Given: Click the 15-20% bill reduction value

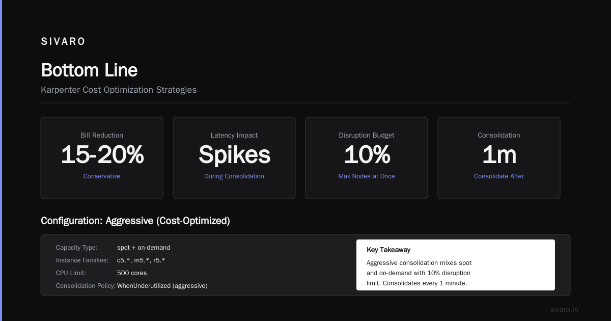Looking at the screenshot, I should 102,155.
